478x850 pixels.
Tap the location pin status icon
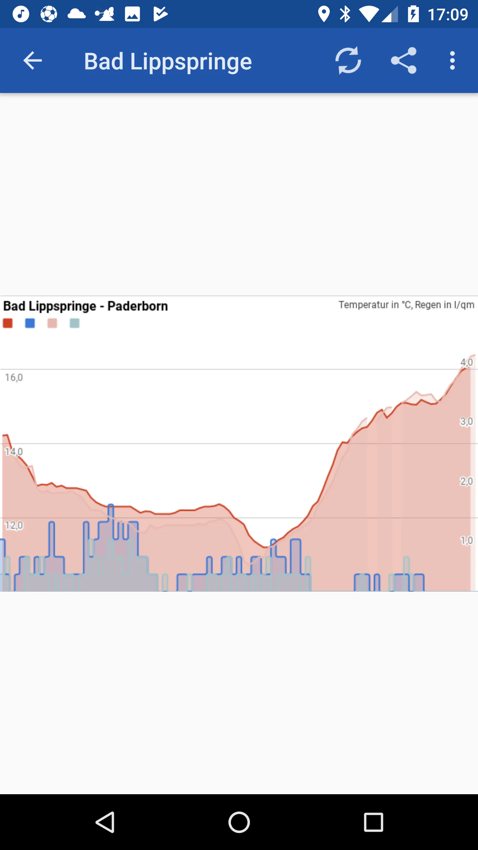[324, 14]
